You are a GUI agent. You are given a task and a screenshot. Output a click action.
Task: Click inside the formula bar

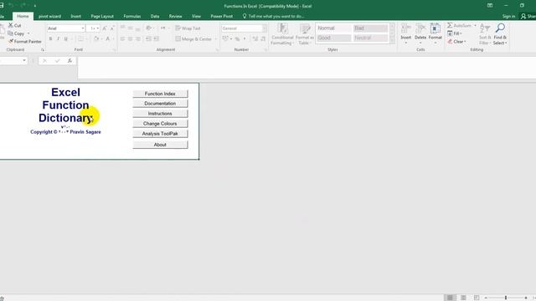pos(307,68)
